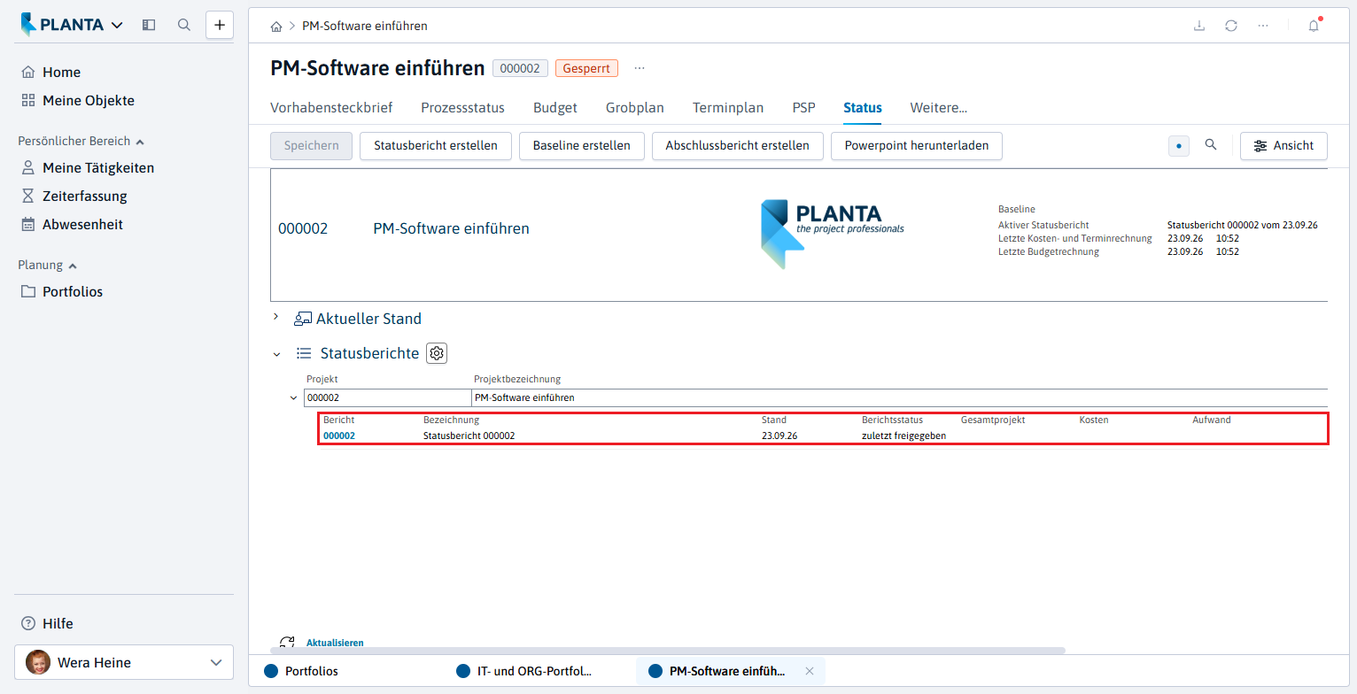Close the PM-Software einführen bottom tab

coord(809,671)
